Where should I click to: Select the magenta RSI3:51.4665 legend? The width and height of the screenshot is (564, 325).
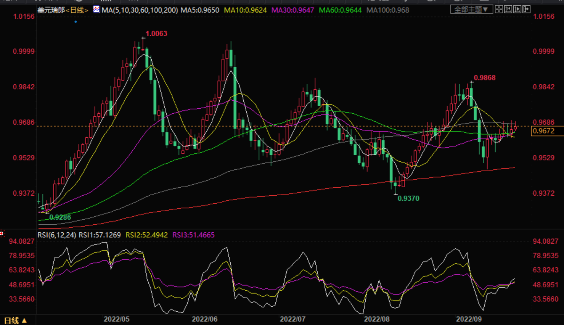tap(193, 235)
